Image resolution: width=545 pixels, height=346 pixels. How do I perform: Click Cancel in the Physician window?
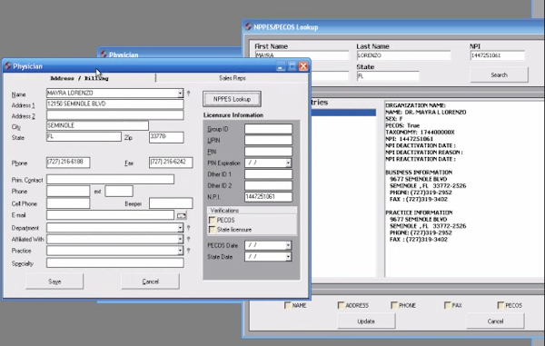150,282
